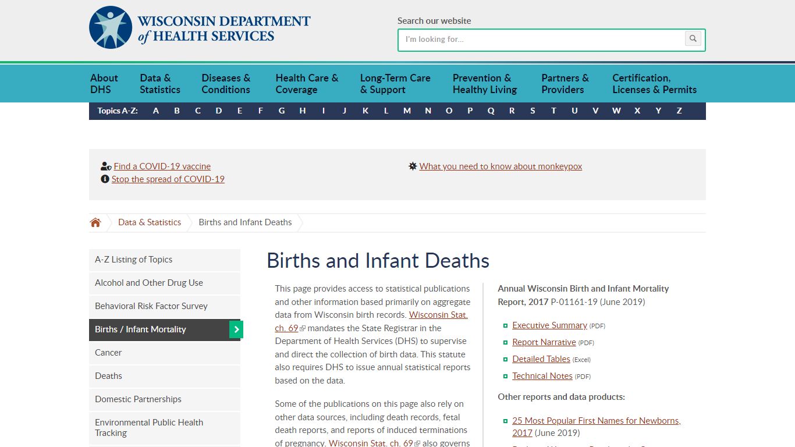Open the Health Care & Coverage menu

point(307,84)
